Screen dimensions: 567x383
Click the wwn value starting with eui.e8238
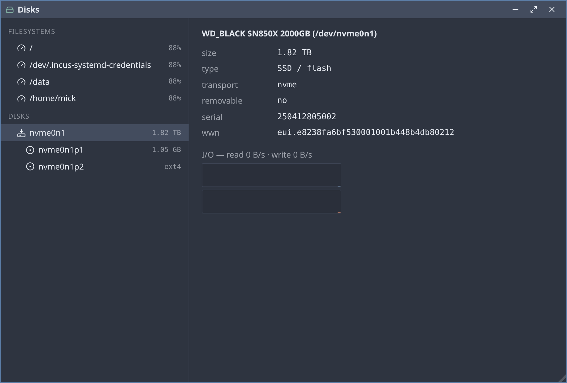point(366,132)
